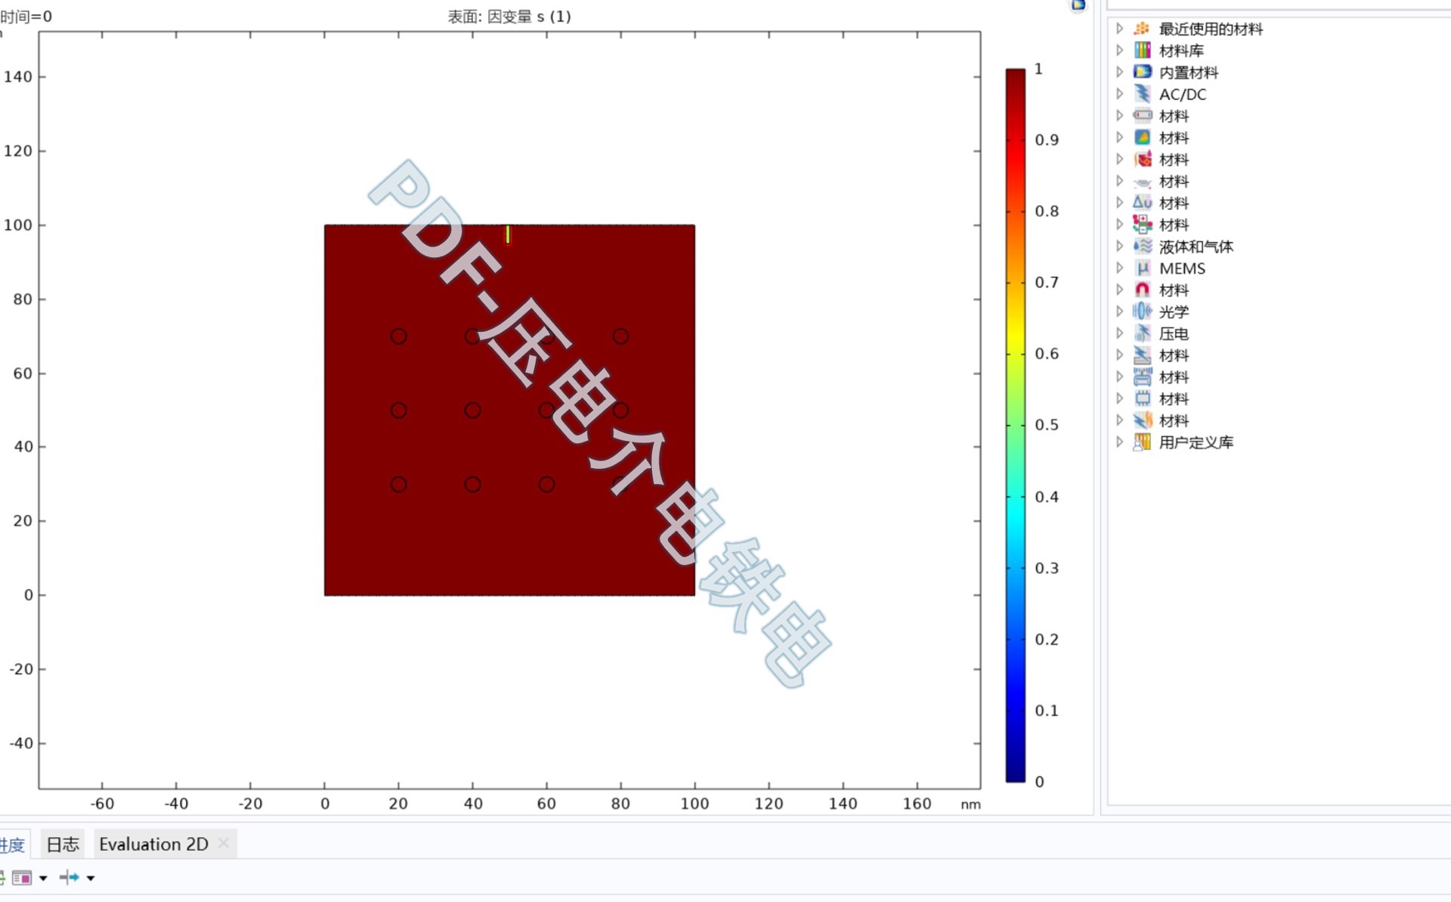Expand the 压电 materials branch
1451x902 pixels.
pos(1120,333)
